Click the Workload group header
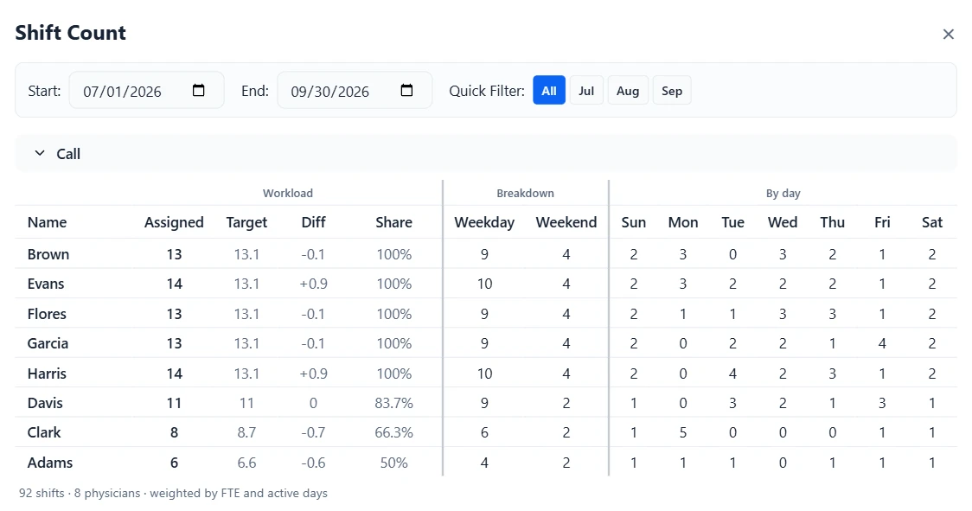Viewport: 972px width, 511px height. coord(288,193)
